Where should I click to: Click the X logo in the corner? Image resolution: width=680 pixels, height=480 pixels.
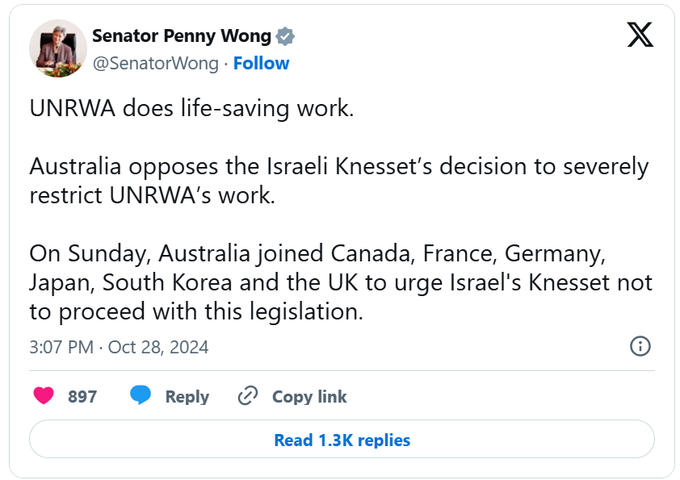[640, 34]
